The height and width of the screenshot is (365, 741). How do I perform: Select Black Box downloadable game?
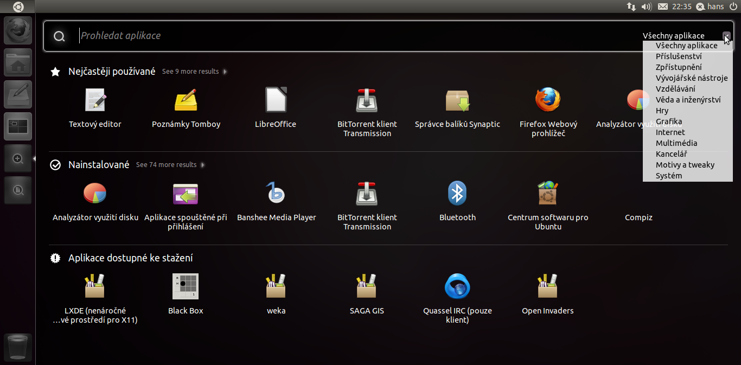click(186, 294)
